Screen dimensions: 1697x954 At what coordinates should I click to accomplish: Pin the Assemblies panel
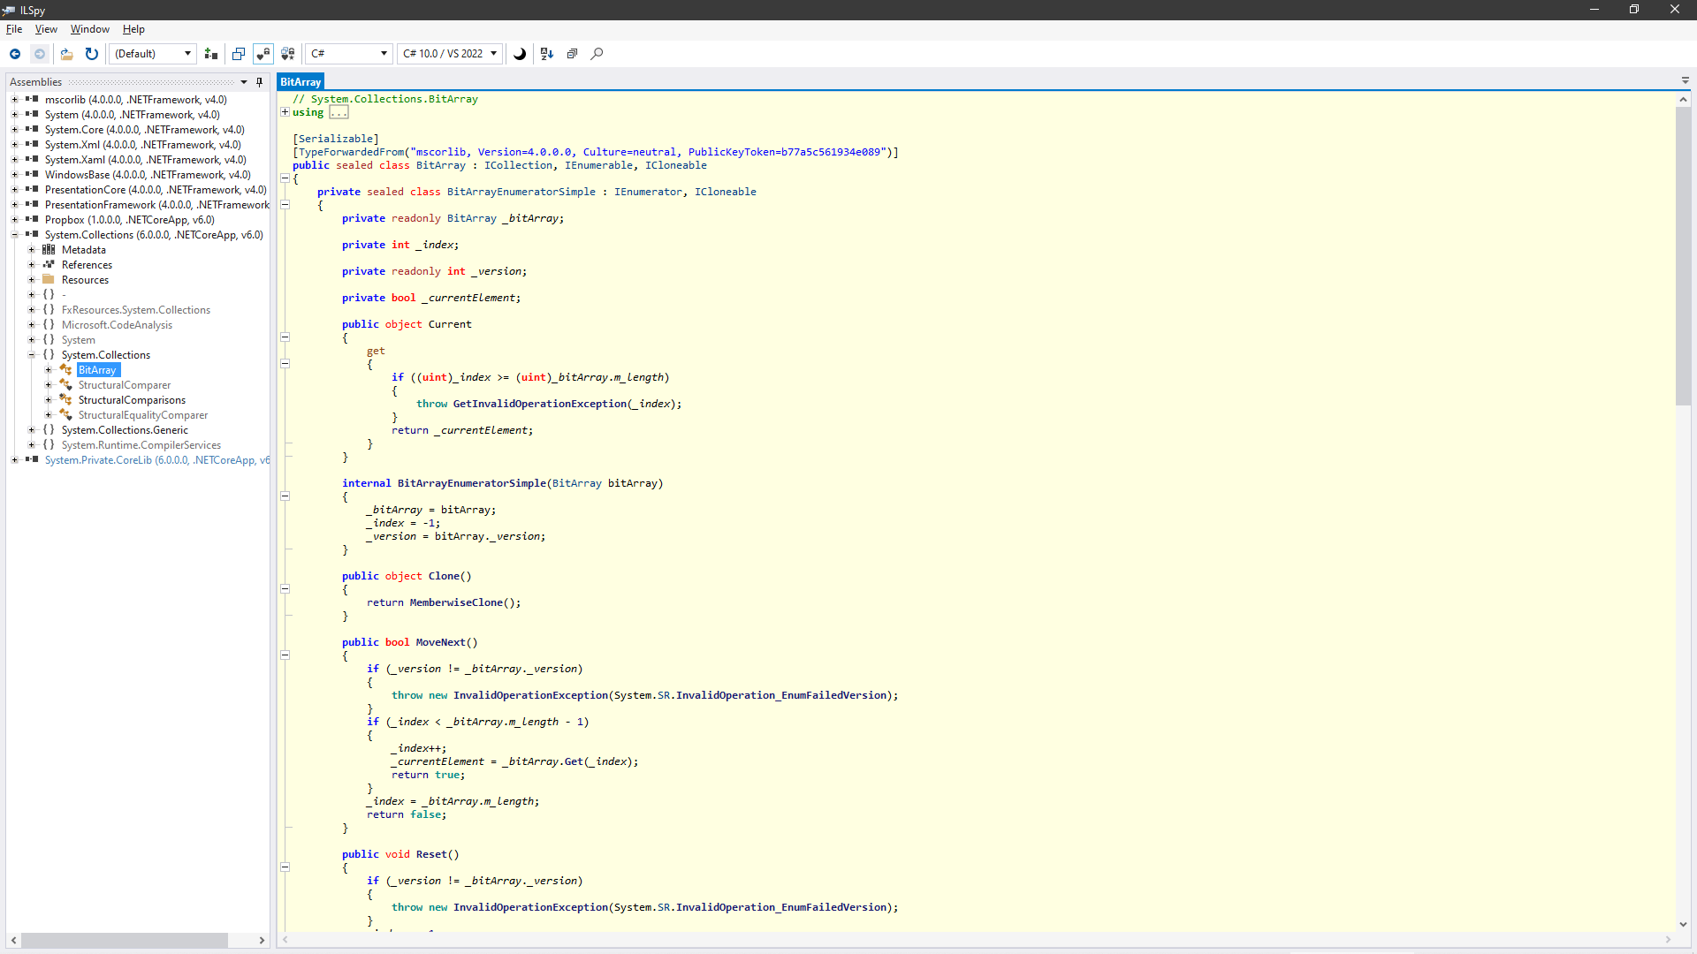(259, 82)
